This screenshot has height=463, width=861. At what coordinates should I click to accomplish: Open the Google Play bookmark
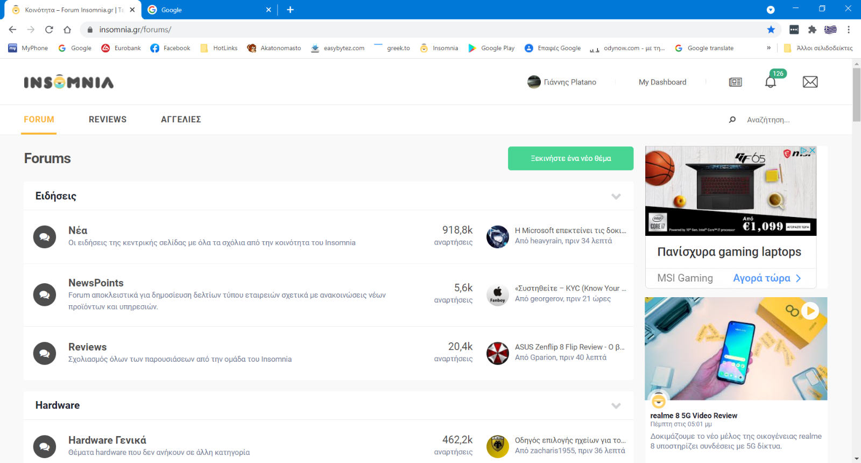491,48
